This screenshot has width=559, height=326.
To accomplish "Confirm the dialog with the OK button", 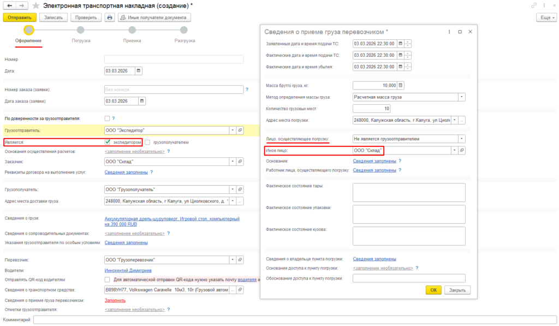I will [433, 290].
